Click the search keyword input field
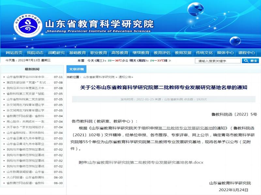 (218, 61)
